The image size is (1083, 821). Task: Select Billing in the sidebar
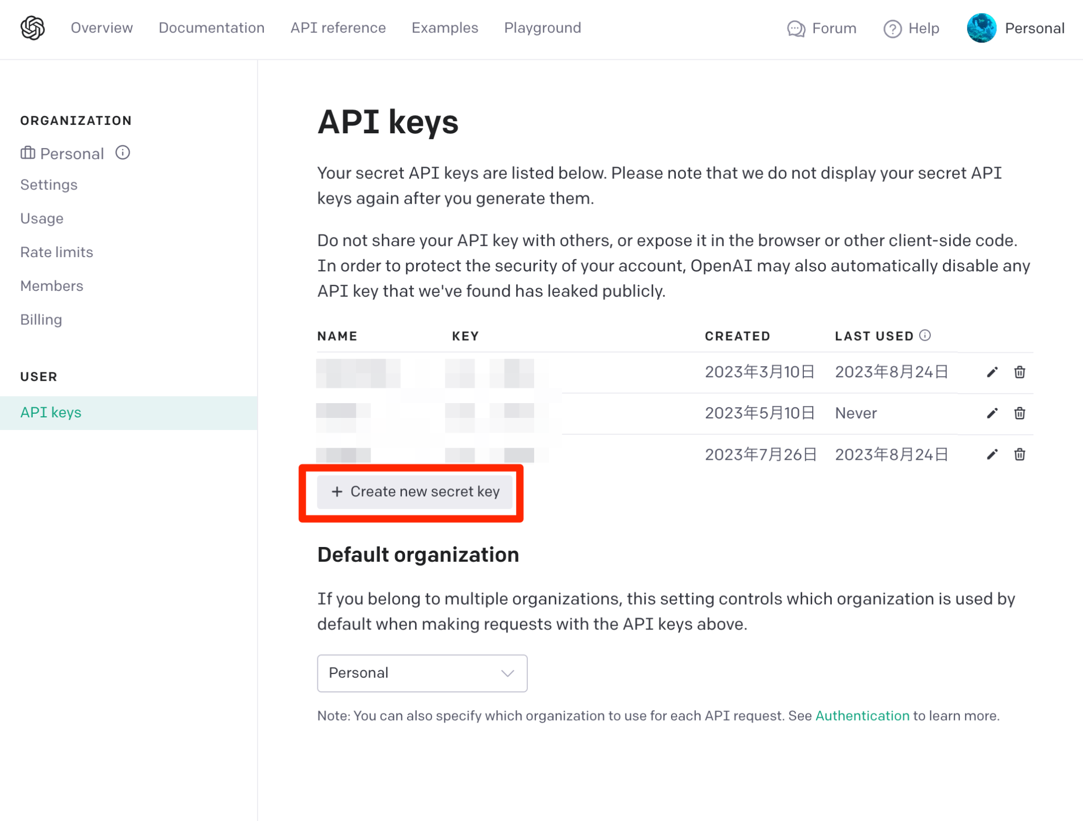(x=41, y=320)
